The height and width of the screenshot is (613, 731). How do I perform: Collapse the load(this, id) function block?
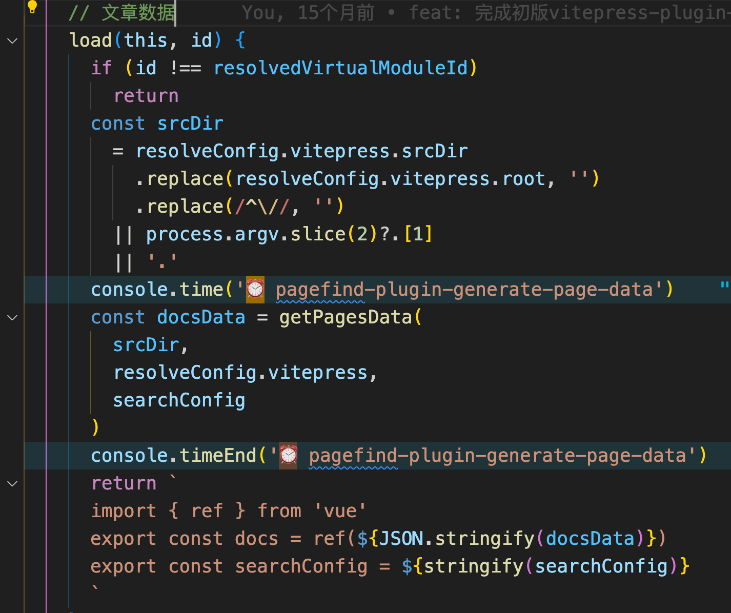click(13, 40)
